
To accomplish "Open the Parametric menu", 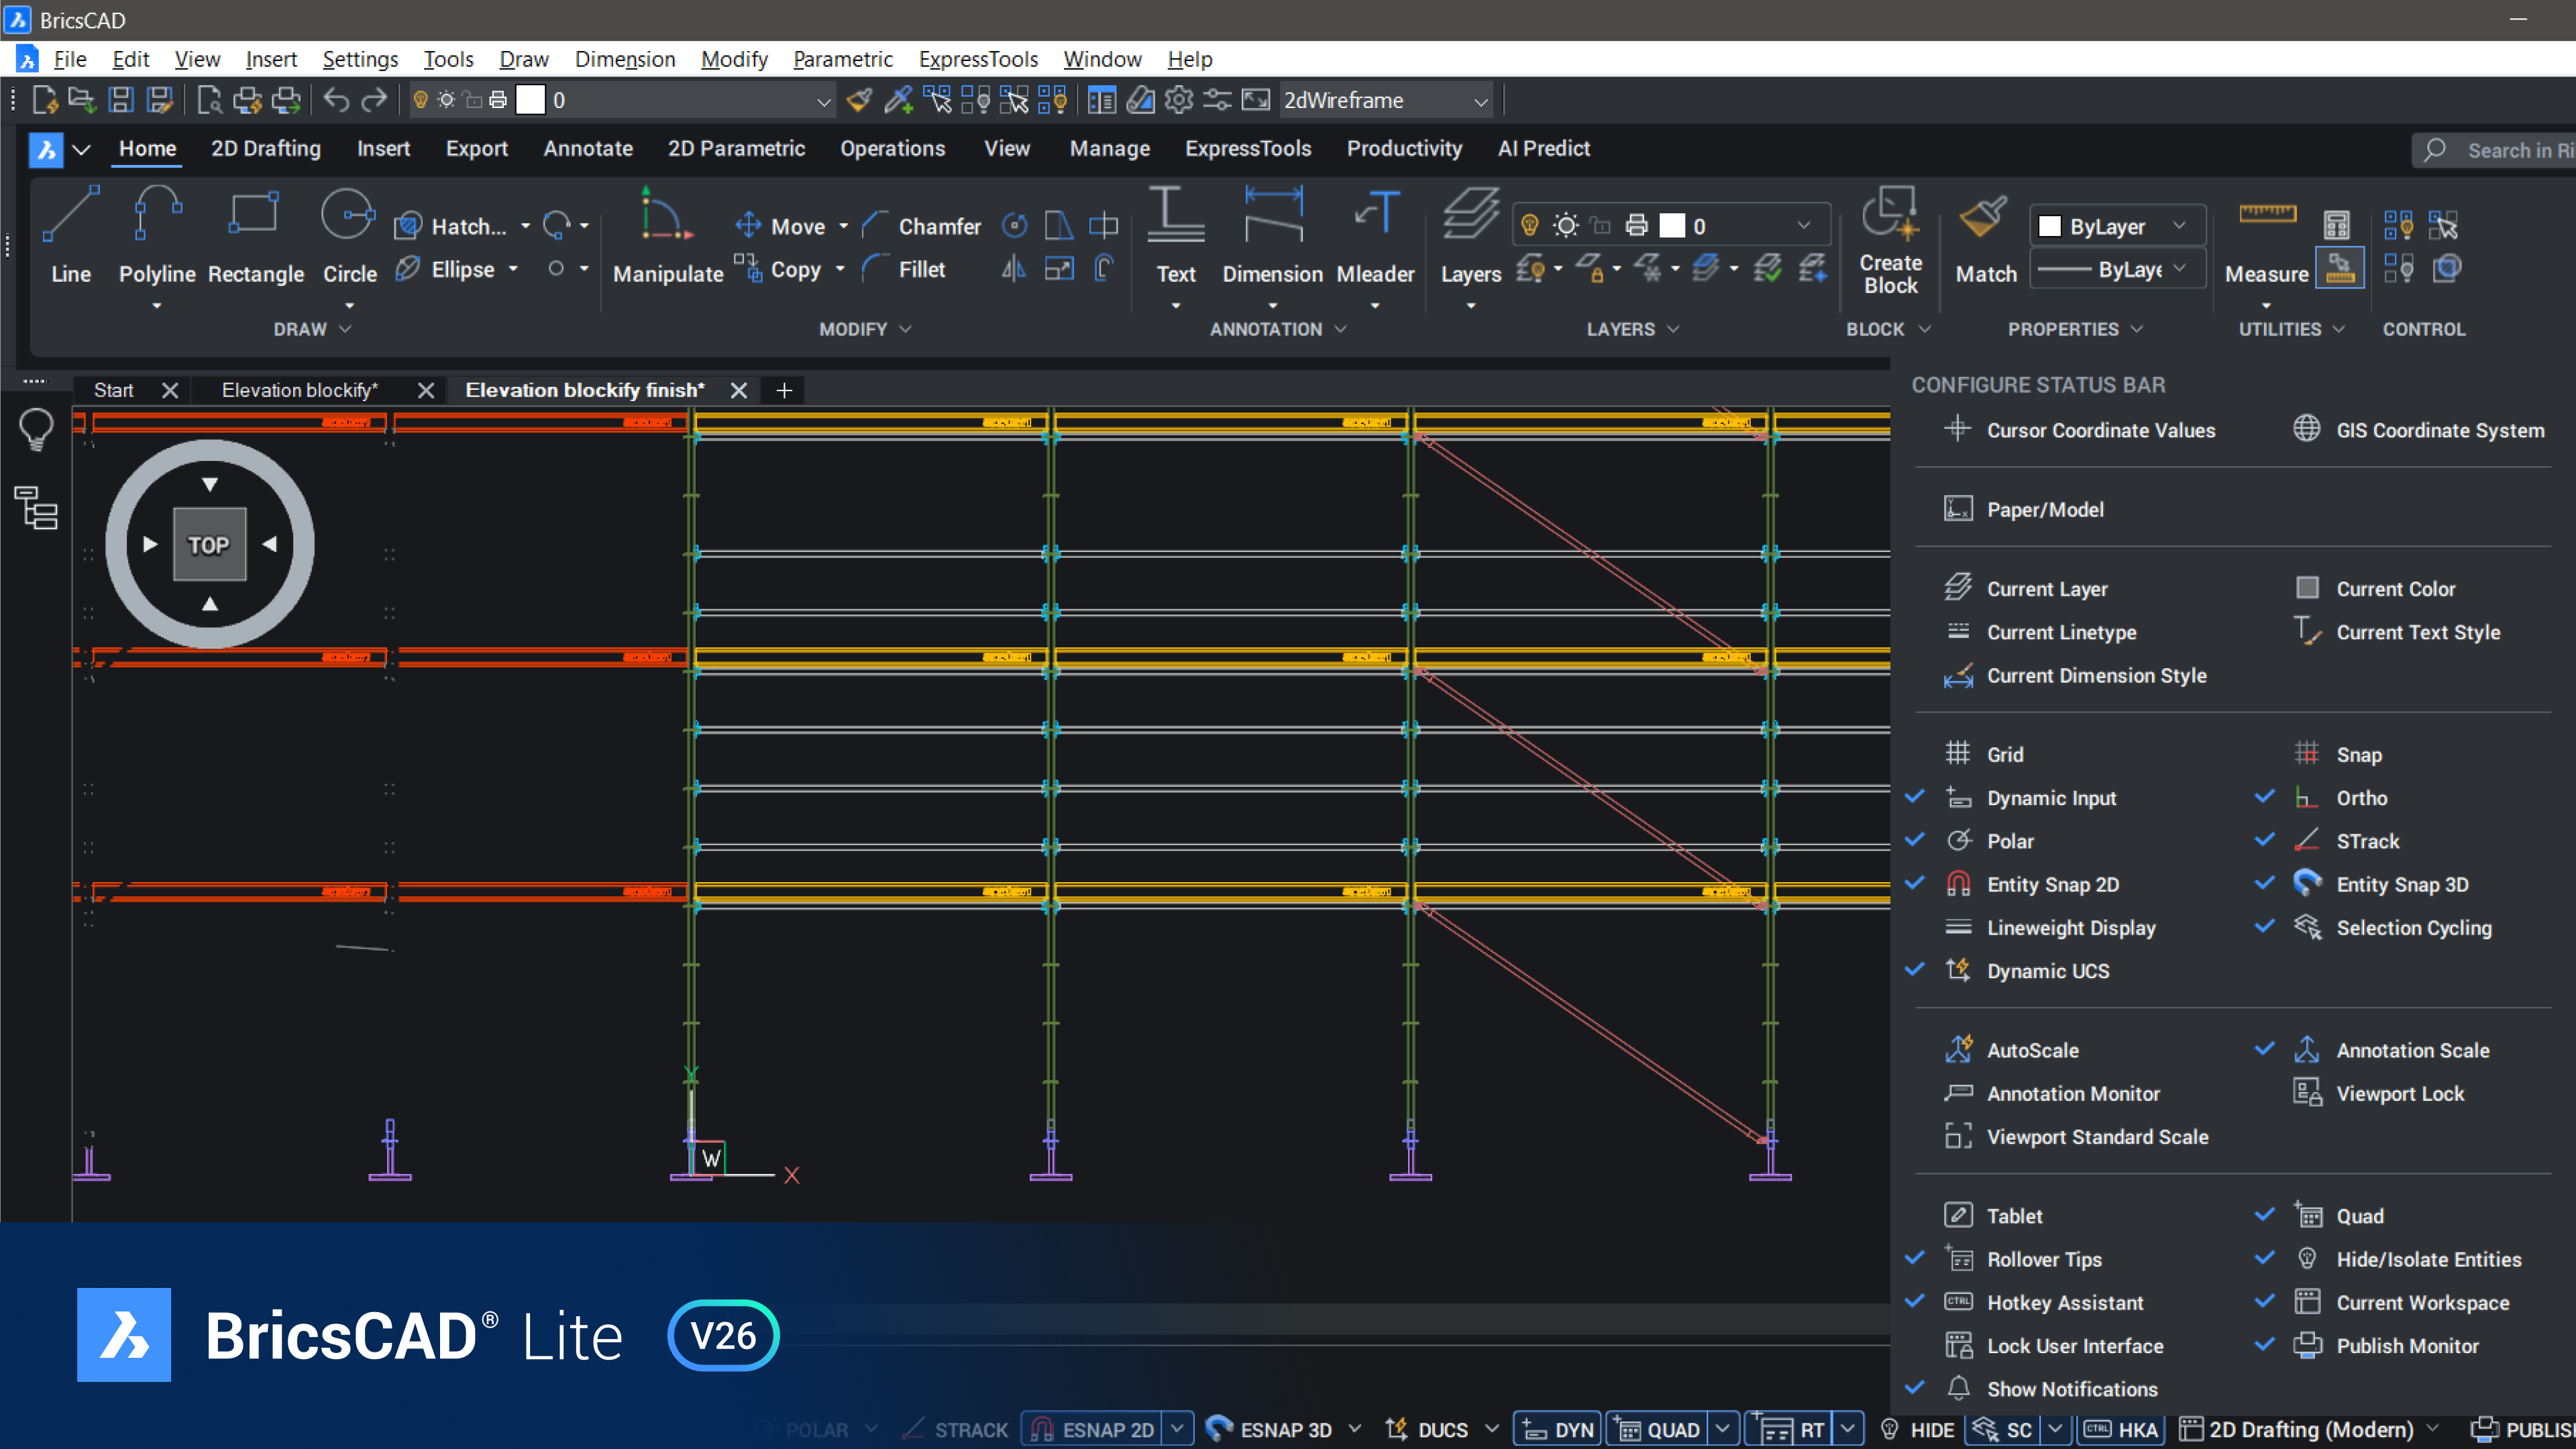I will [842, 59].
